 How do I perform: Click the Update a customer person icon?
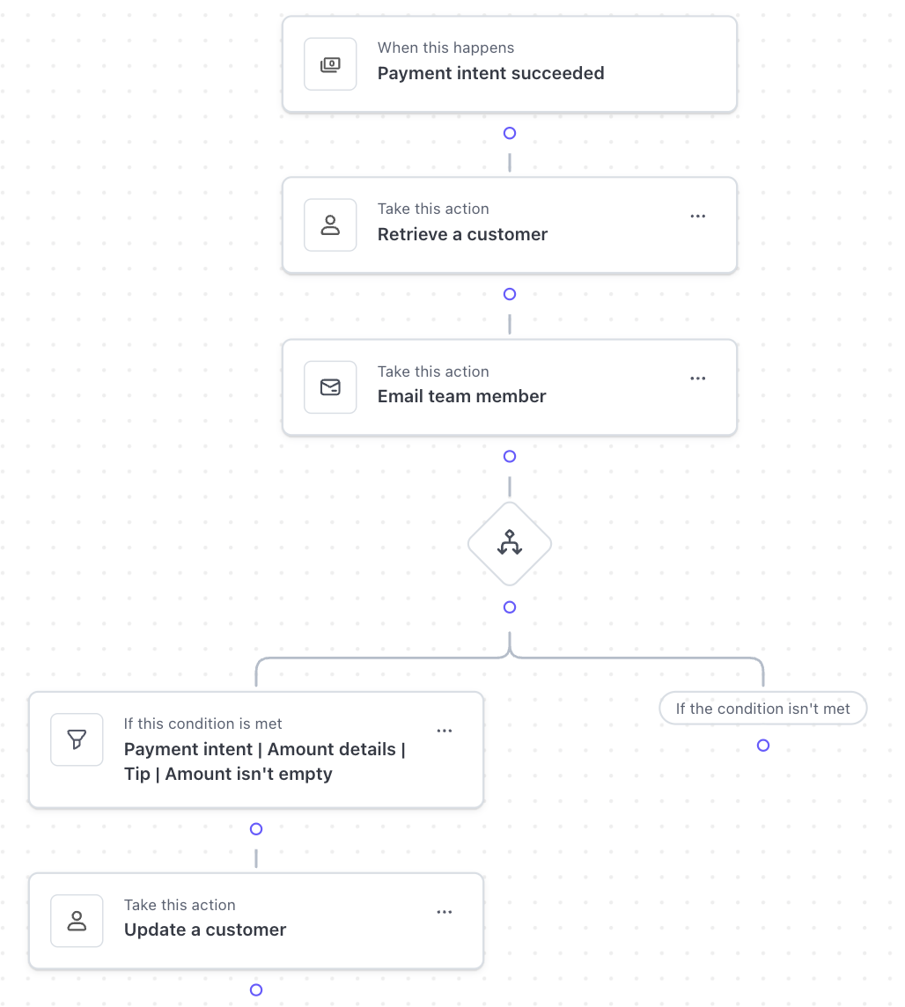(77, 921)
